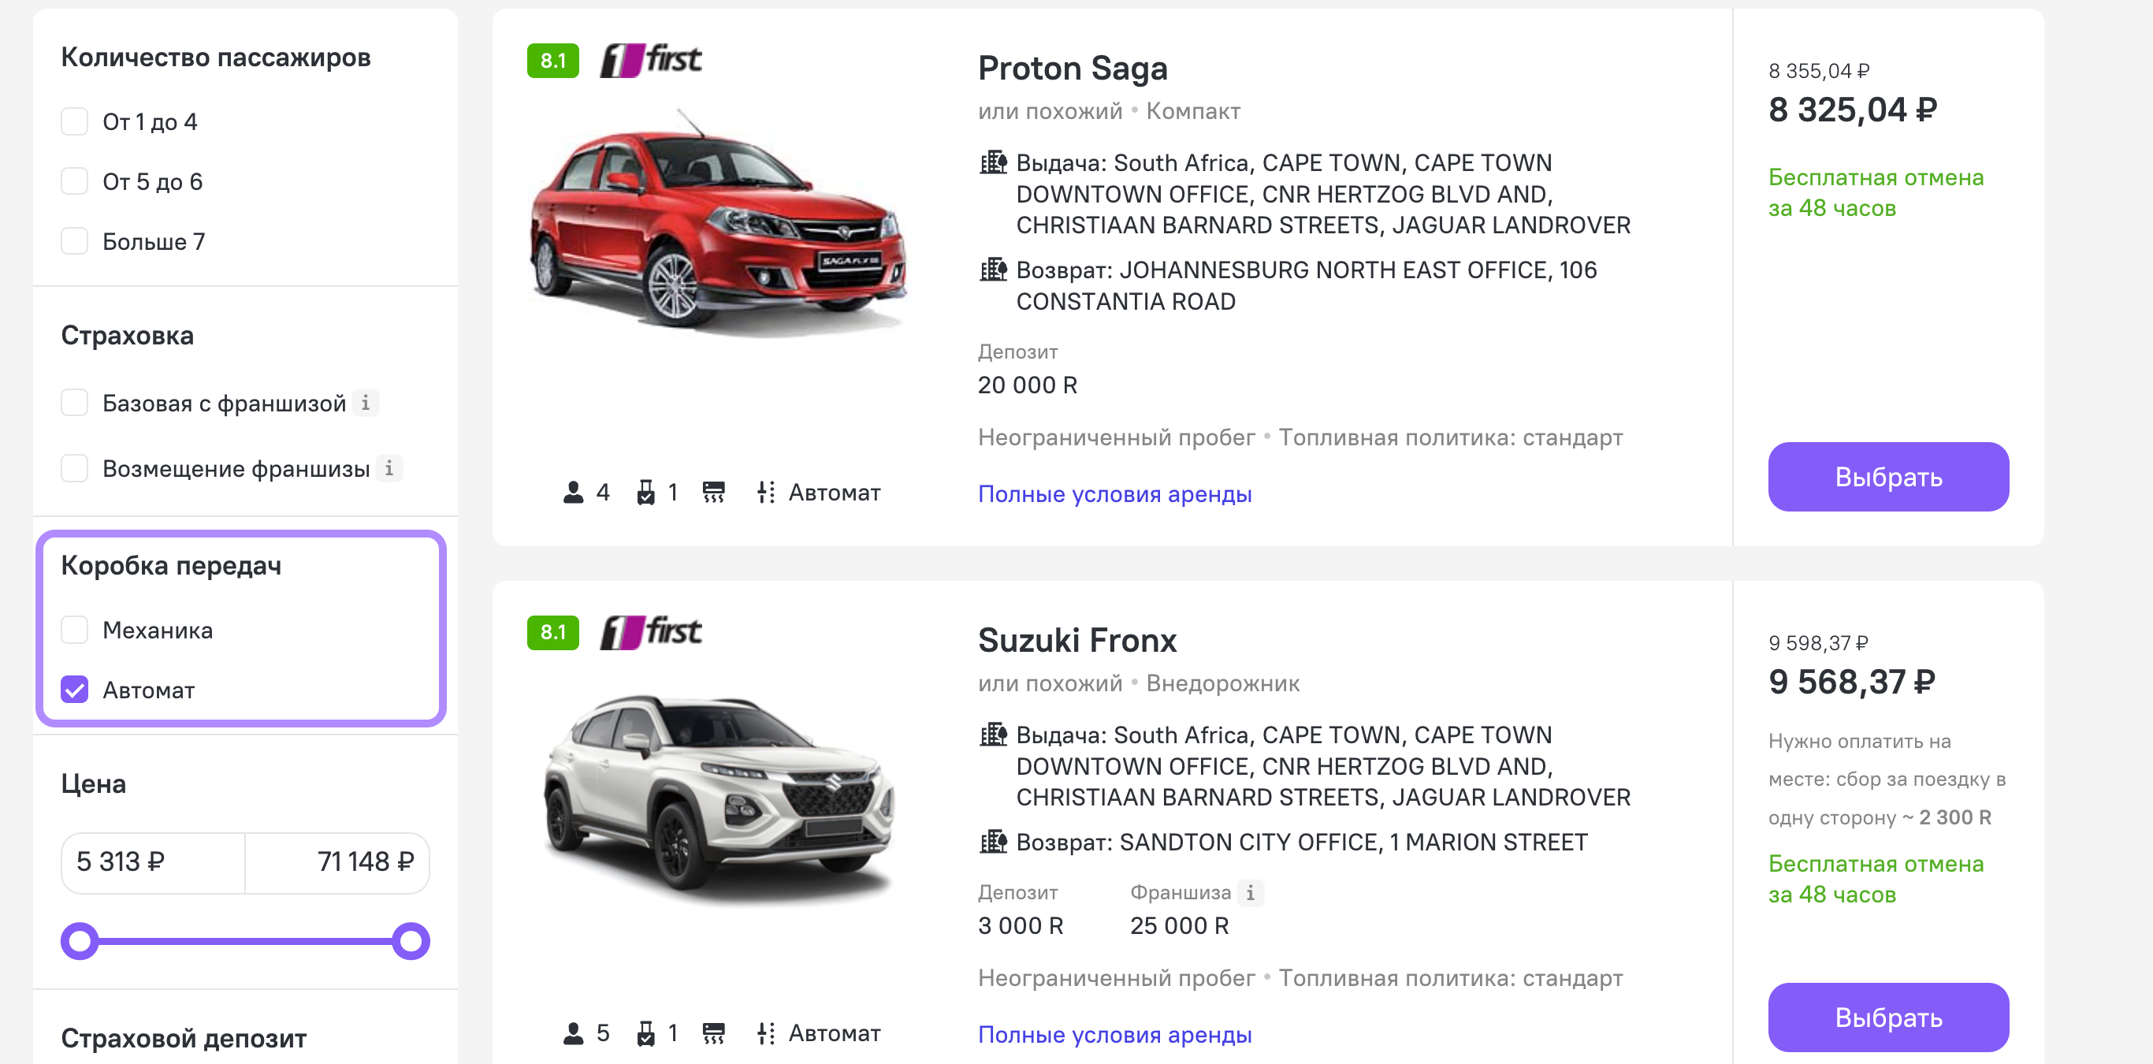The image size is (2153, 1064).
Task: Select the Механика gearbox checkbox
Action: click(74, 630)
